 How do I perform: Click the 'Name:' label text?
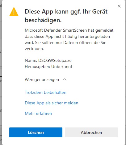(31, 60)
